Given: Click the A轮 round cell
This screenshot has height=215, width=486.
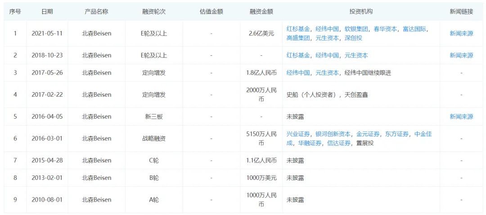Looking at the screenshot, I should point(154,200).
